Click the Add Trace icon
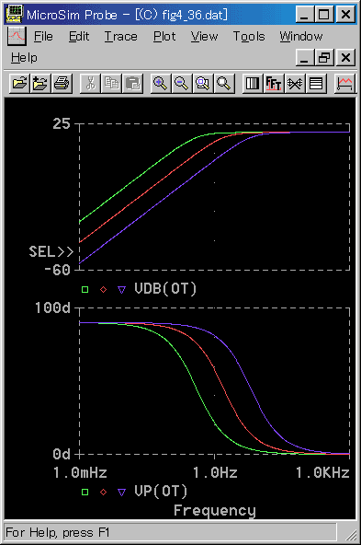 tap(316, 84)
